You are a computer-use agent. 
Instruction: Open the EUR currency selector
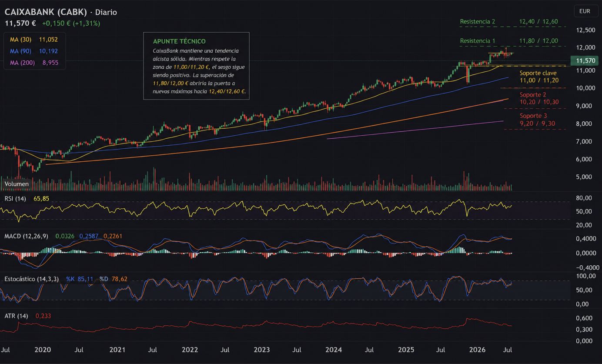[585, 11]
